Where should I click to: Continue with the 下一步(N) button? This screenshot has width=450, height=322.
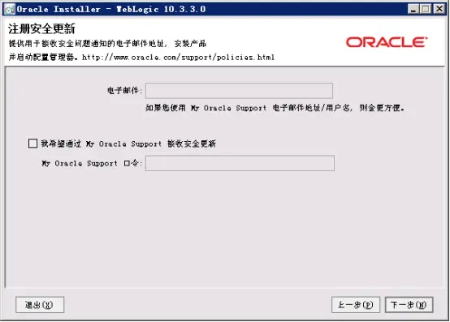tap(409, 304)
